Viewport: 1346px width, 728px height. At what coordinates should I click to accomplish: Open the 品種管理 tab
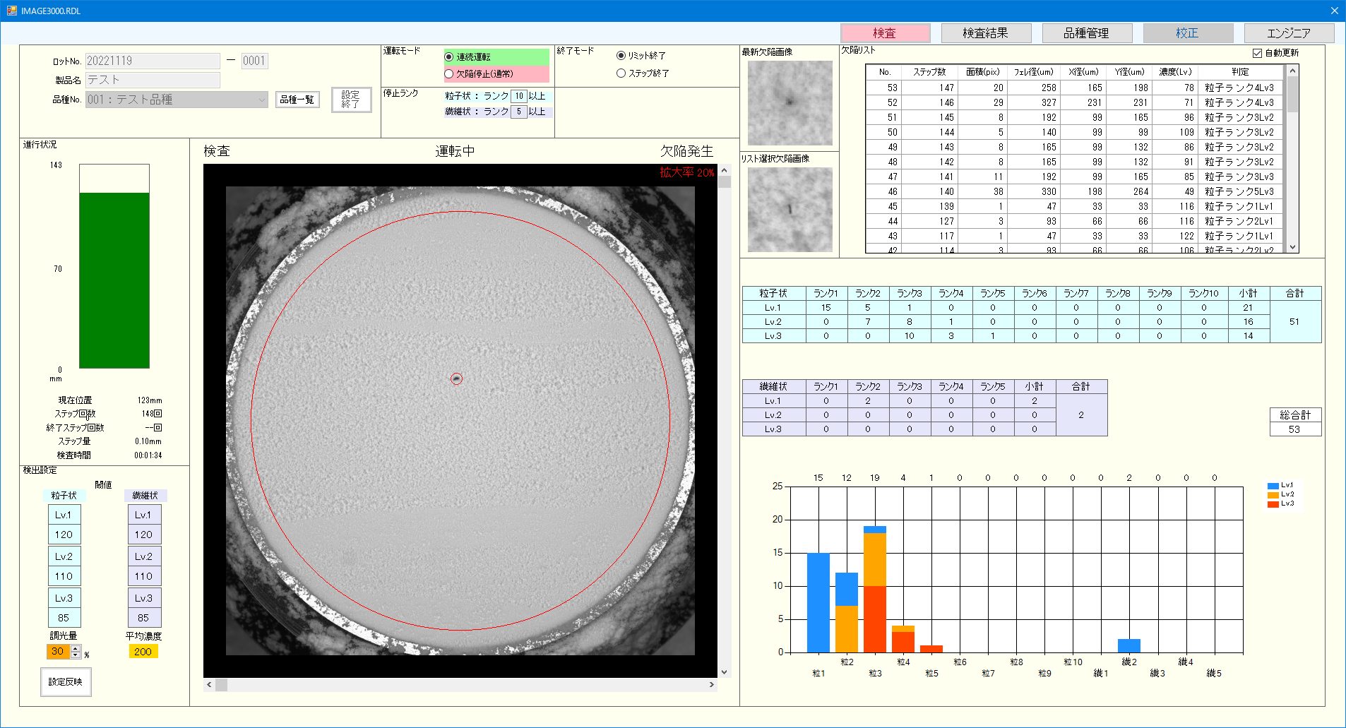click(1086, 32)
